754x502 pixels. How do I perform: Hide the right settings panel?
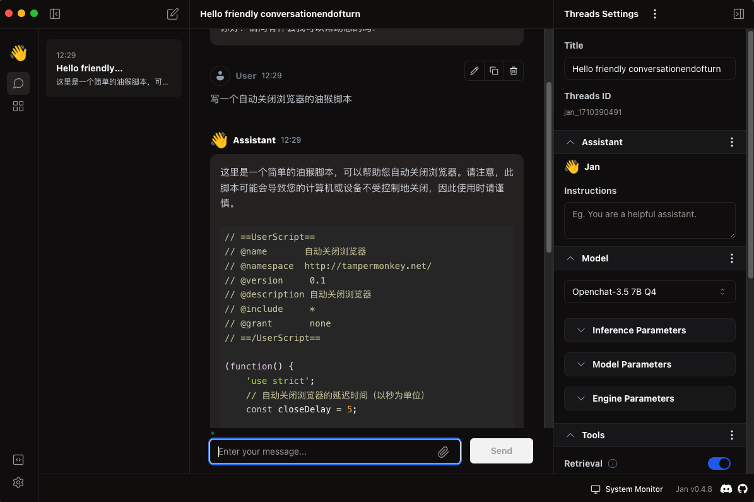tap(739, 14)
